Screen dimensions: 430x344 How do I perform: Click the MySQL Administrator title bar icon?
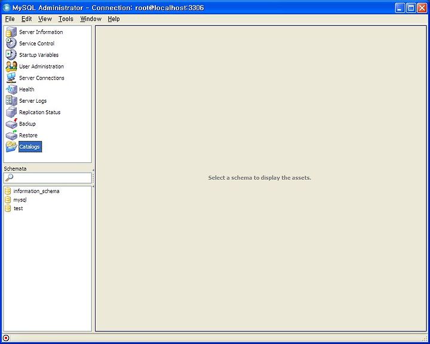(7, 8)
